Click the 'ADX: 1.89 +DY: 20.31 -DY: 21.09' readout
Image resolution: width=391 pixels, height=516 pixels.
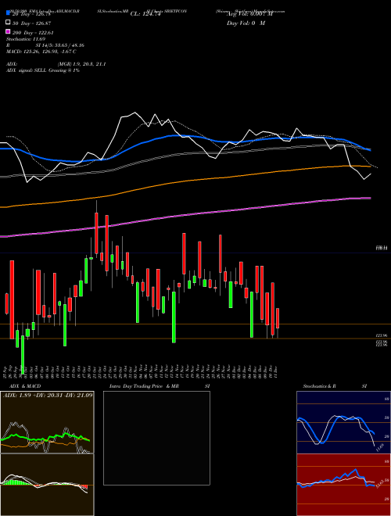pos(48,395)
